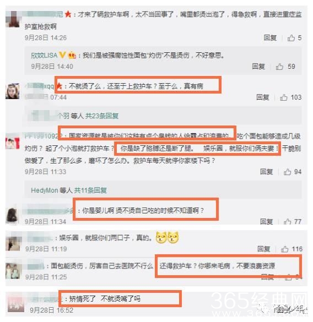The height and width of the screenshot is (322, 313).
Task: Reply to the 9月28日 14:26 comment
Action: pyautogui.click(x=270, y=38)
